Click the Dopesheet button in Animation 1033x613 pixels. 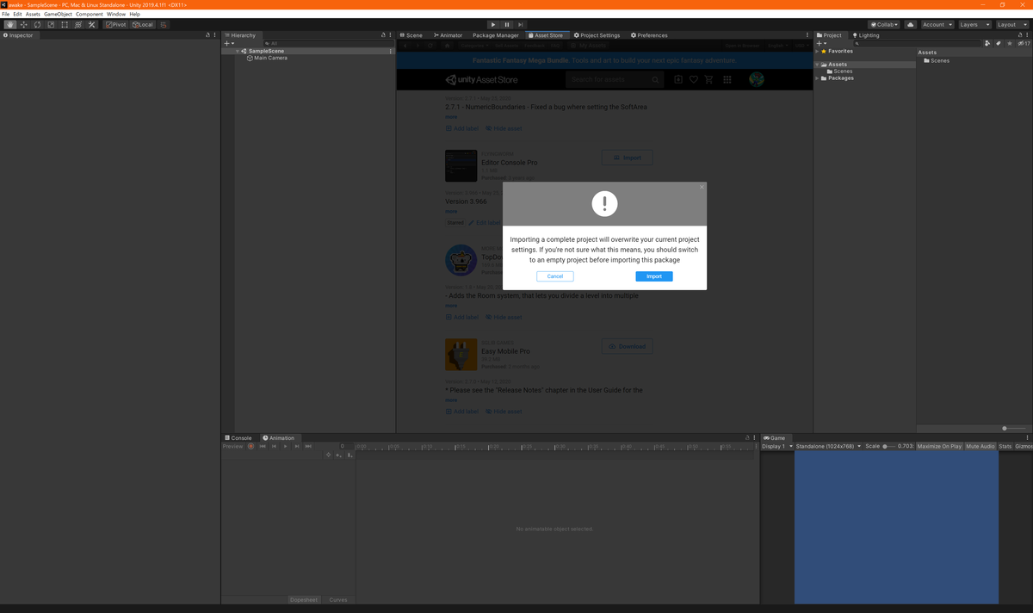pos(304,600)
